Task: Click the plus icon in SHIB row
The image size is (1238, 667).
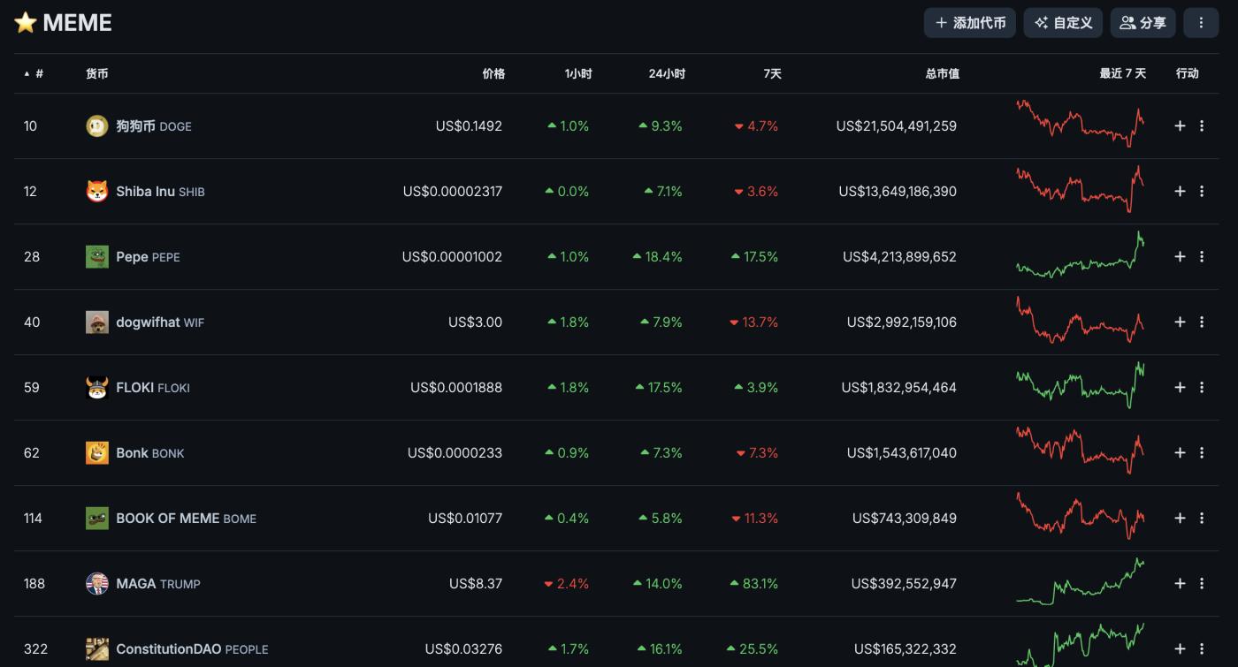Action: click(x=1180, y=192)
